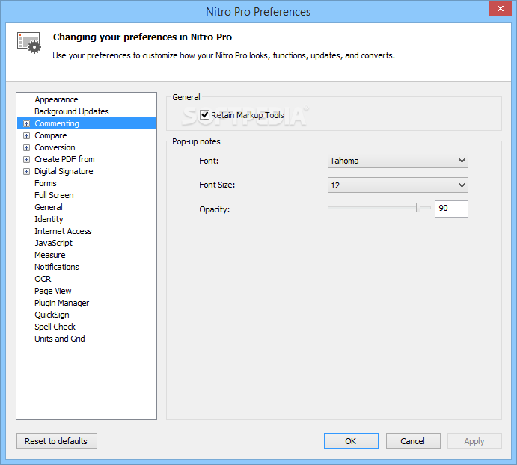Select the OCR preferences category

tap(43, 279)
